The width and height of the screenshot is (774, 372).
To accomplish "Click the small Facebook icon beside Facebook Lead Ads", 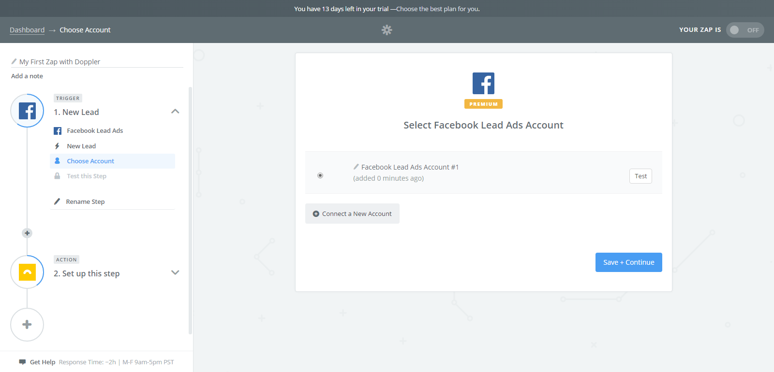I will pos(58,131).
